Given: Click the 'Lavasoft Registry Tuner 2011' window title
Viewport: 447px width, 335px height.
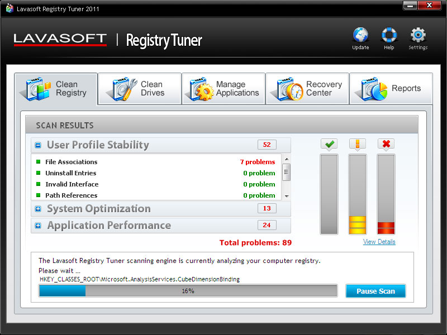Looking at the screenshot, I should 58,9.
